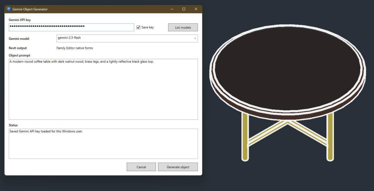Maximize the Gemini Object Generator window
The image size is (374, 191).
point(184,9)
